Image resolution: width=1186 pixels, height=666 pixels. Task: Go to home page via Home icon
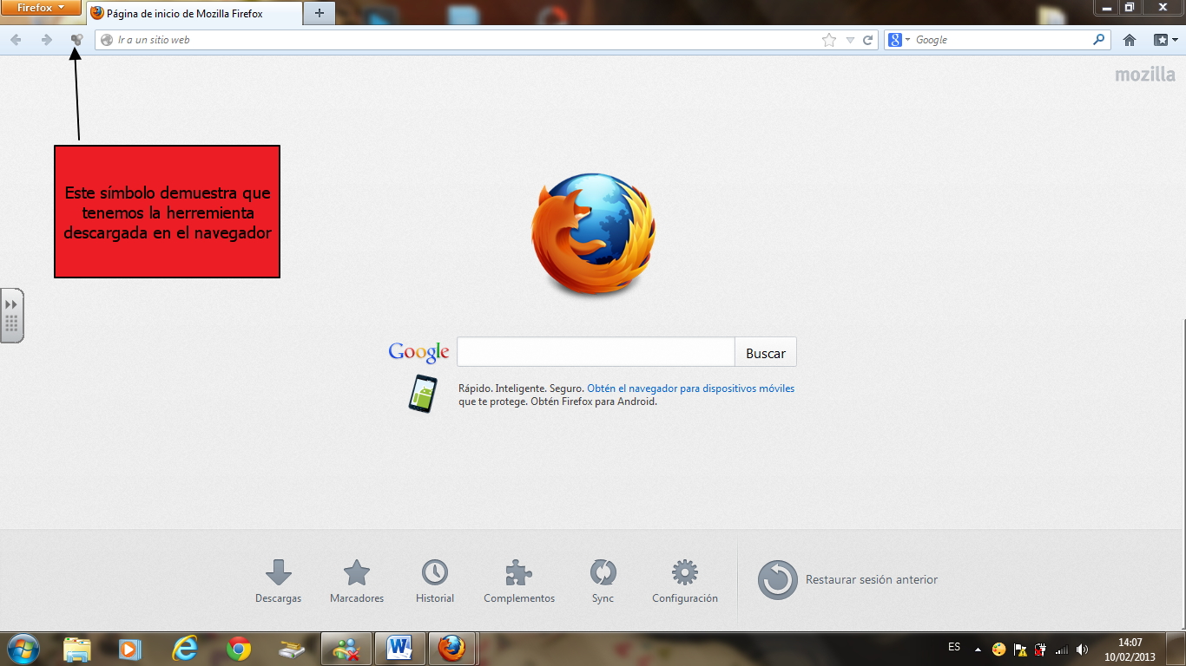tap(1130, 40)
